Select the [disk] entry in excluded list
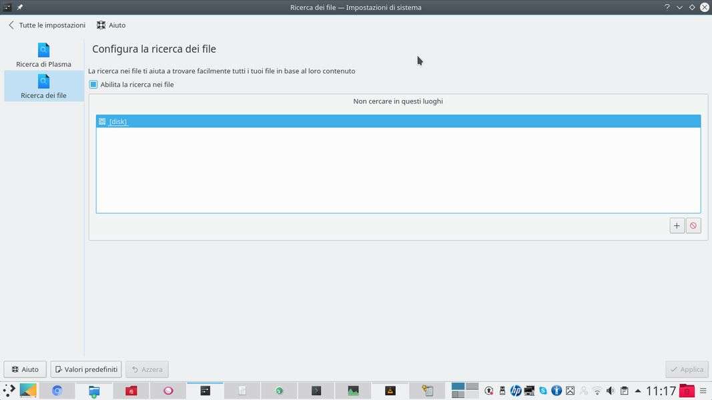The height and width of the screenshot is (400, 712). 398,121
